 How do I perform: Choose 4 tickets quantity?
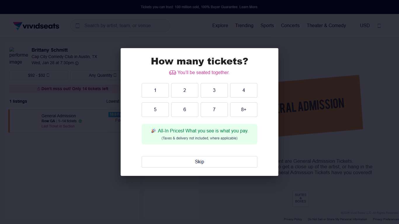244,90
